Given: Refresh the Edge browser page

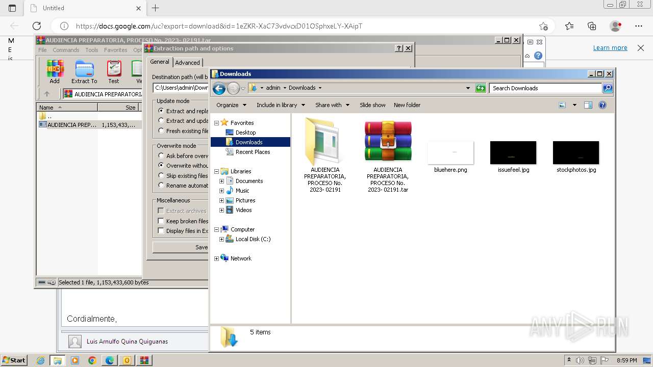Looking at the screenshot, I should tap(37, 26).
